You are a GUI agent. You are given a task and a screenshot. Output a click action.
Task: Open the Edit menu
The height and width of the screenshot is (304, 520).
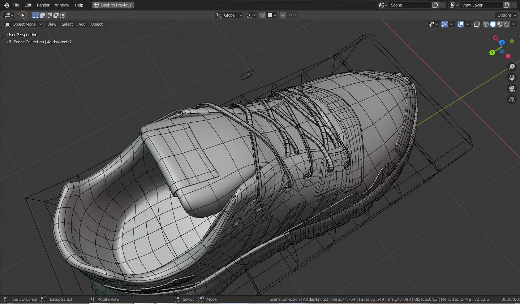(x=28, y=5)
